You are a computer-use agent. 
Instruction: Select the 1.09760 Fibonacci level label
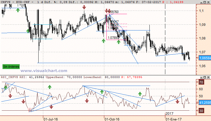coord(113,12)
